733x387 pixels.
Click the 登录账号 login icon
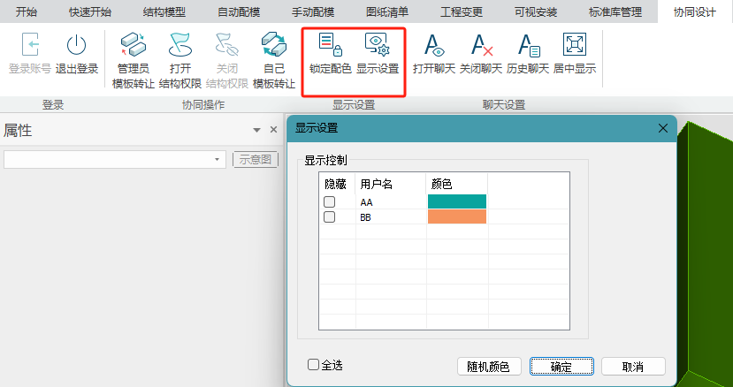(x=30, y=45)
